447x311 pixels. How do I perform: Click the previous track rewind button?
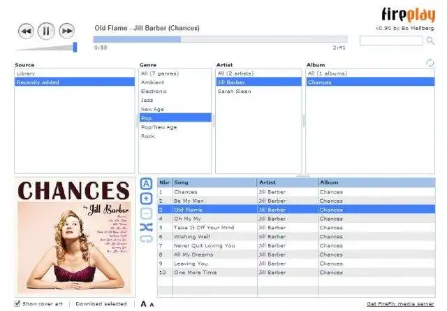click(26, 31)
